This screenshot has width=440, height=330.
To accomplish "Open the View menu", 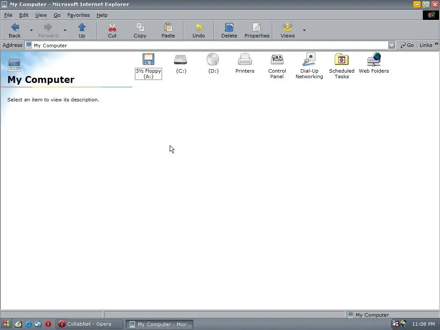I will point(41,15).
